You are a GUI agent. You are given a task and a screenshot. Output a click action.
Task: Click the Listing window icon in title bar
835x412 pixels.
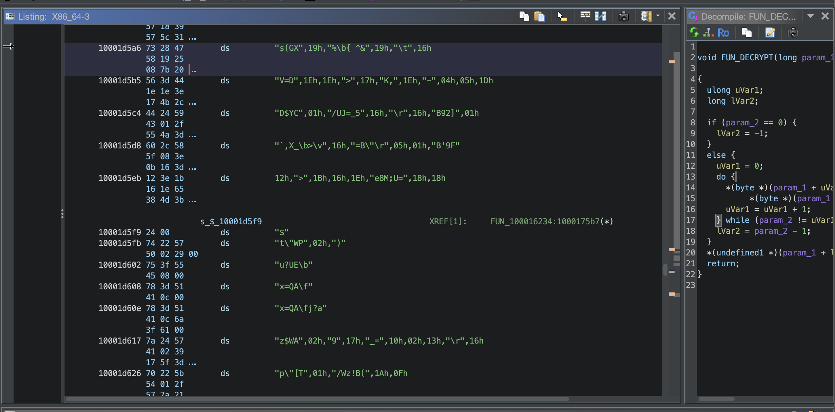(10, 16)
